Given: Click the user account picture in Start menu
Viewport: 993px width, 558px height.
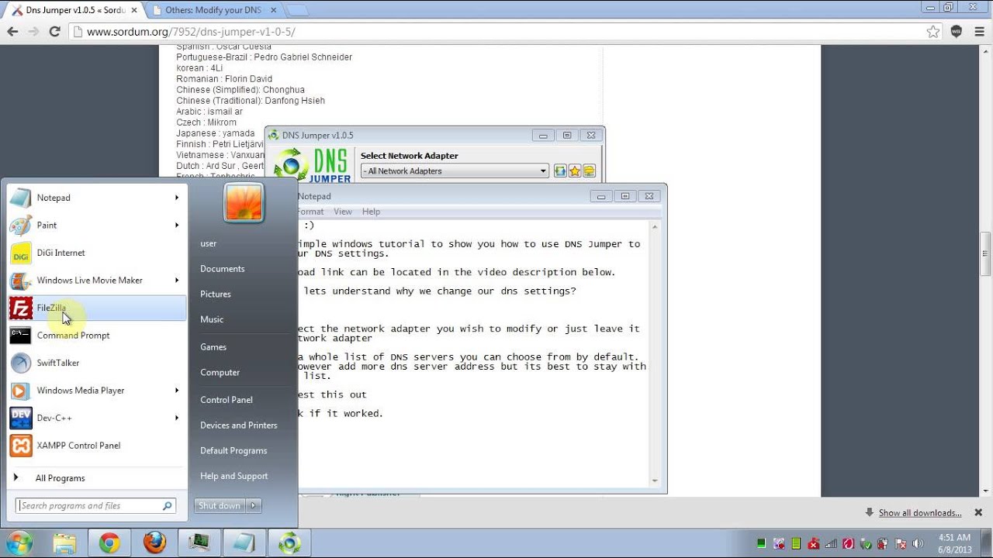Looking at the screenshot, I should 244,202.
